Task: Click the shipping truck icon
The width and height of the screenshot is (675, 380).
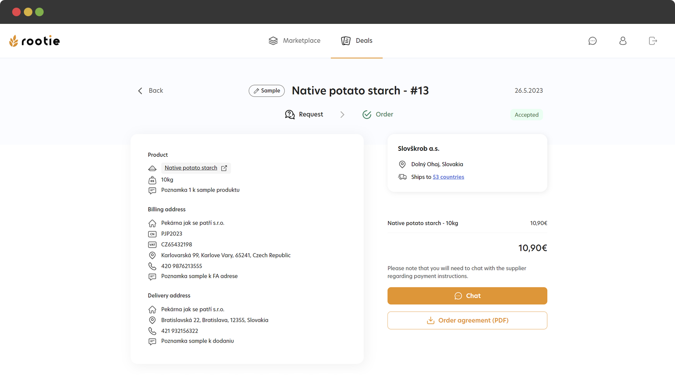Action: [x=402, y=177]
